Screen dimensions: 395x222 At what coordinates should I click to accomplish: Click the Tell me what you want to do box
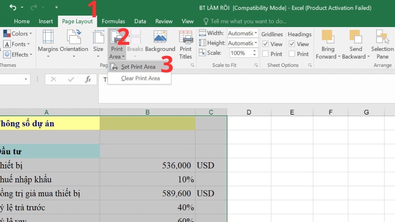tap(245, 21)
